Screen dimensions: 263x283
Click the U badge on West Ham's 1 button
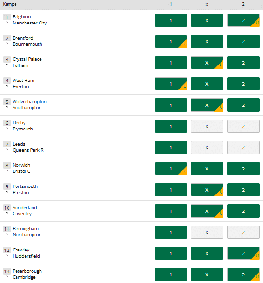184,87
